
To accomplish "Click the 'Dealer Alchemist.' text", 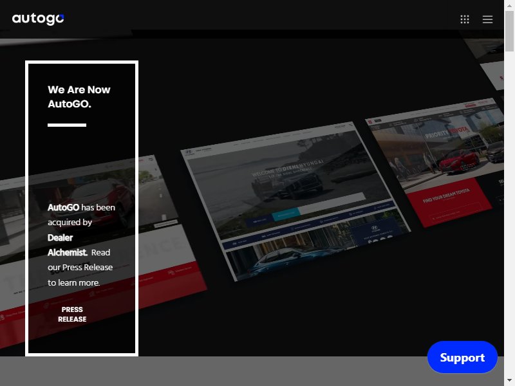I will (68, 245).
